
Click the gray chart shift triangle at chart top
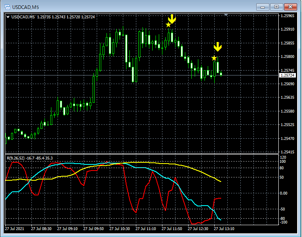pyautogui.click(x=226, y=15)
